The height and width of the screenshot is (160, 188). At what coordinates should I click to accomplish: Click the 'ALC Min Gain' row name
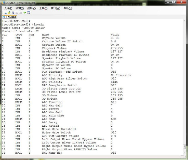(x=52, y=112)
